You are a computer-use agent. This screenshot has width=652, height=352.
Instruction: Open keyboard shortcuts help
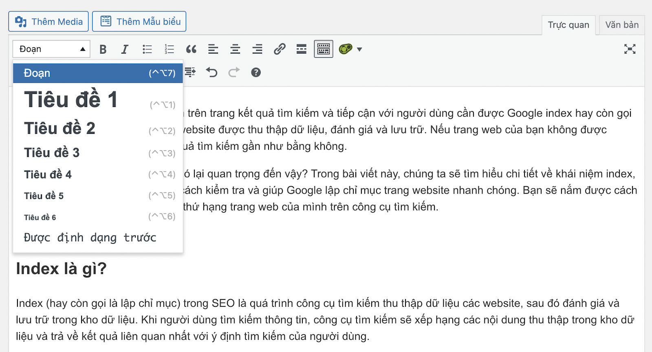pyautogui.click(x=256, y=72)
